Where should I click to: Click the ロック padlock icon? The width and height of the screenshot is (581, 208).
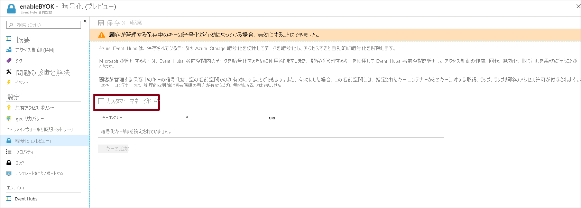[x=9, y=163]
